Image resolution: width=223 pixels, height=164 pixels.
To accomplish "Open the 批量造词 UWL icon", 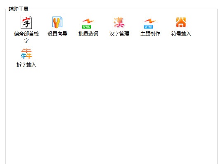I will click(88, 24).
